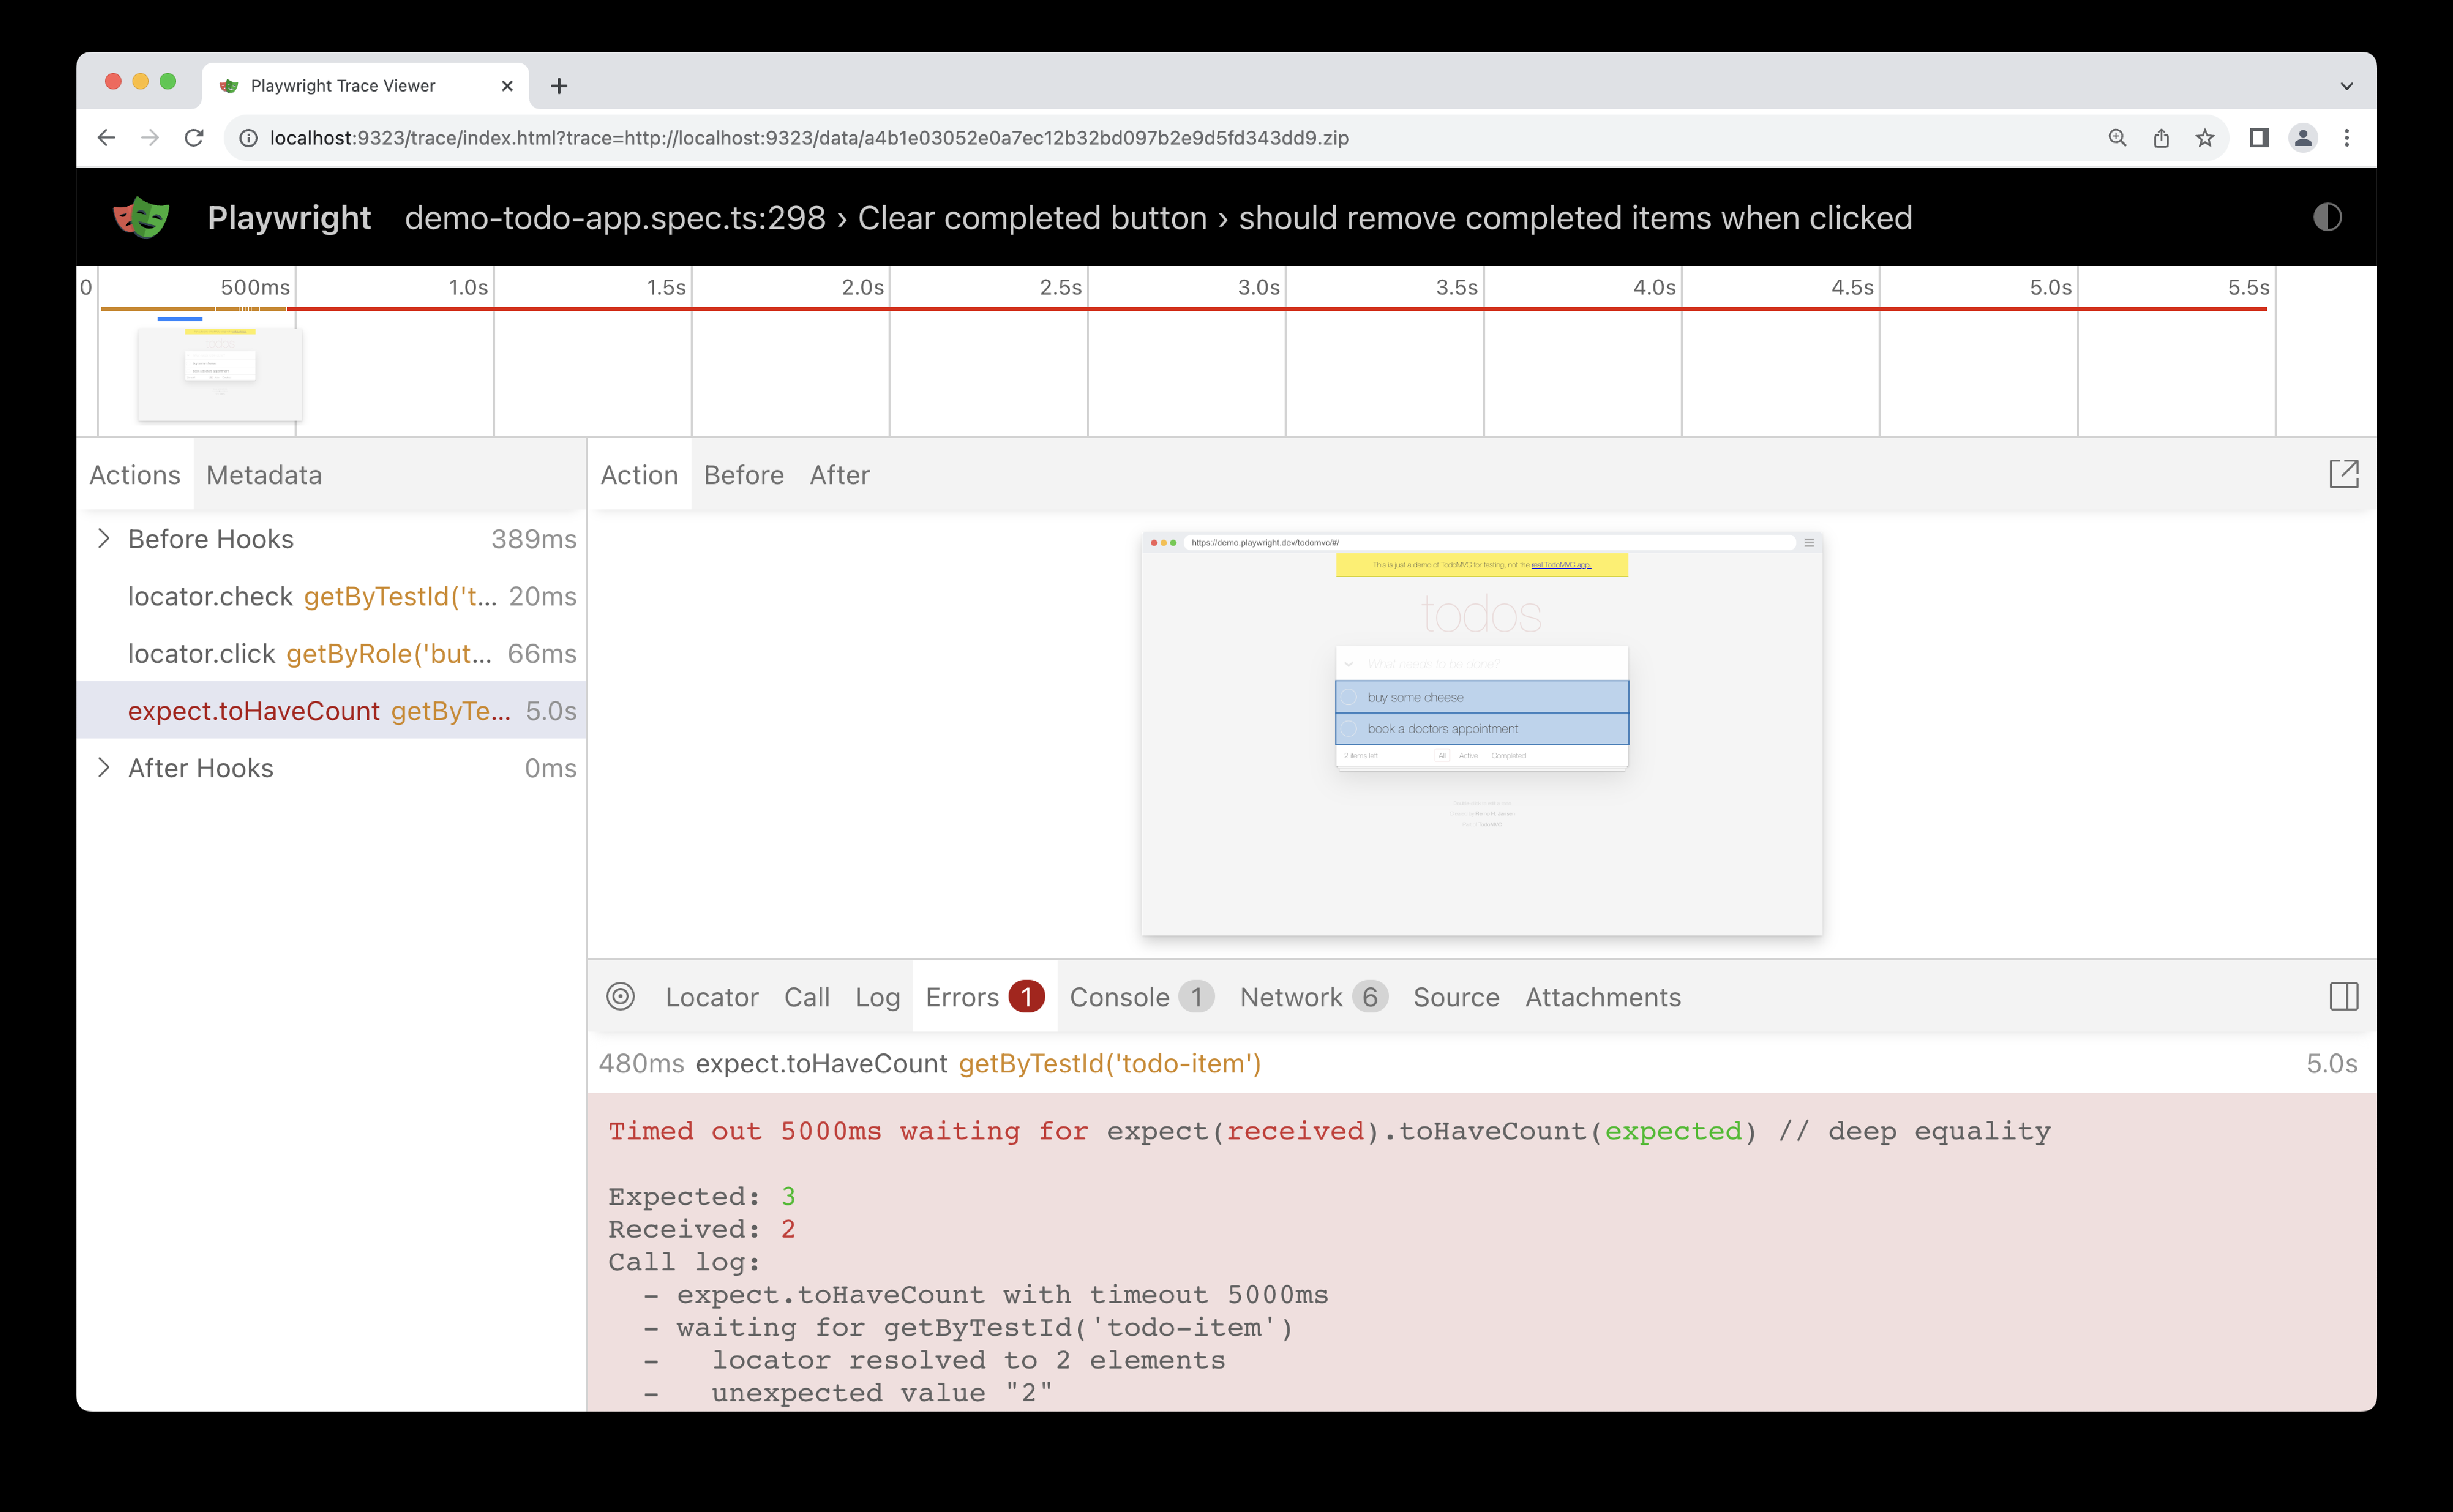The image size is (2453, 1512).
Task: Expand the Before Hooks row
Action: coord(103,539)
